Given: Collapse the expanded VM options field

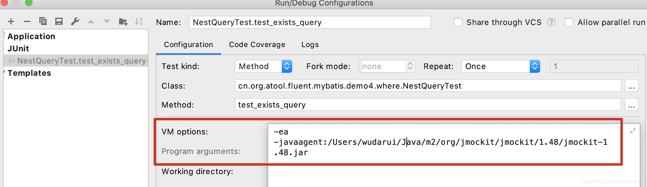Looking at the screenshot, I should (x=633, y=131).
